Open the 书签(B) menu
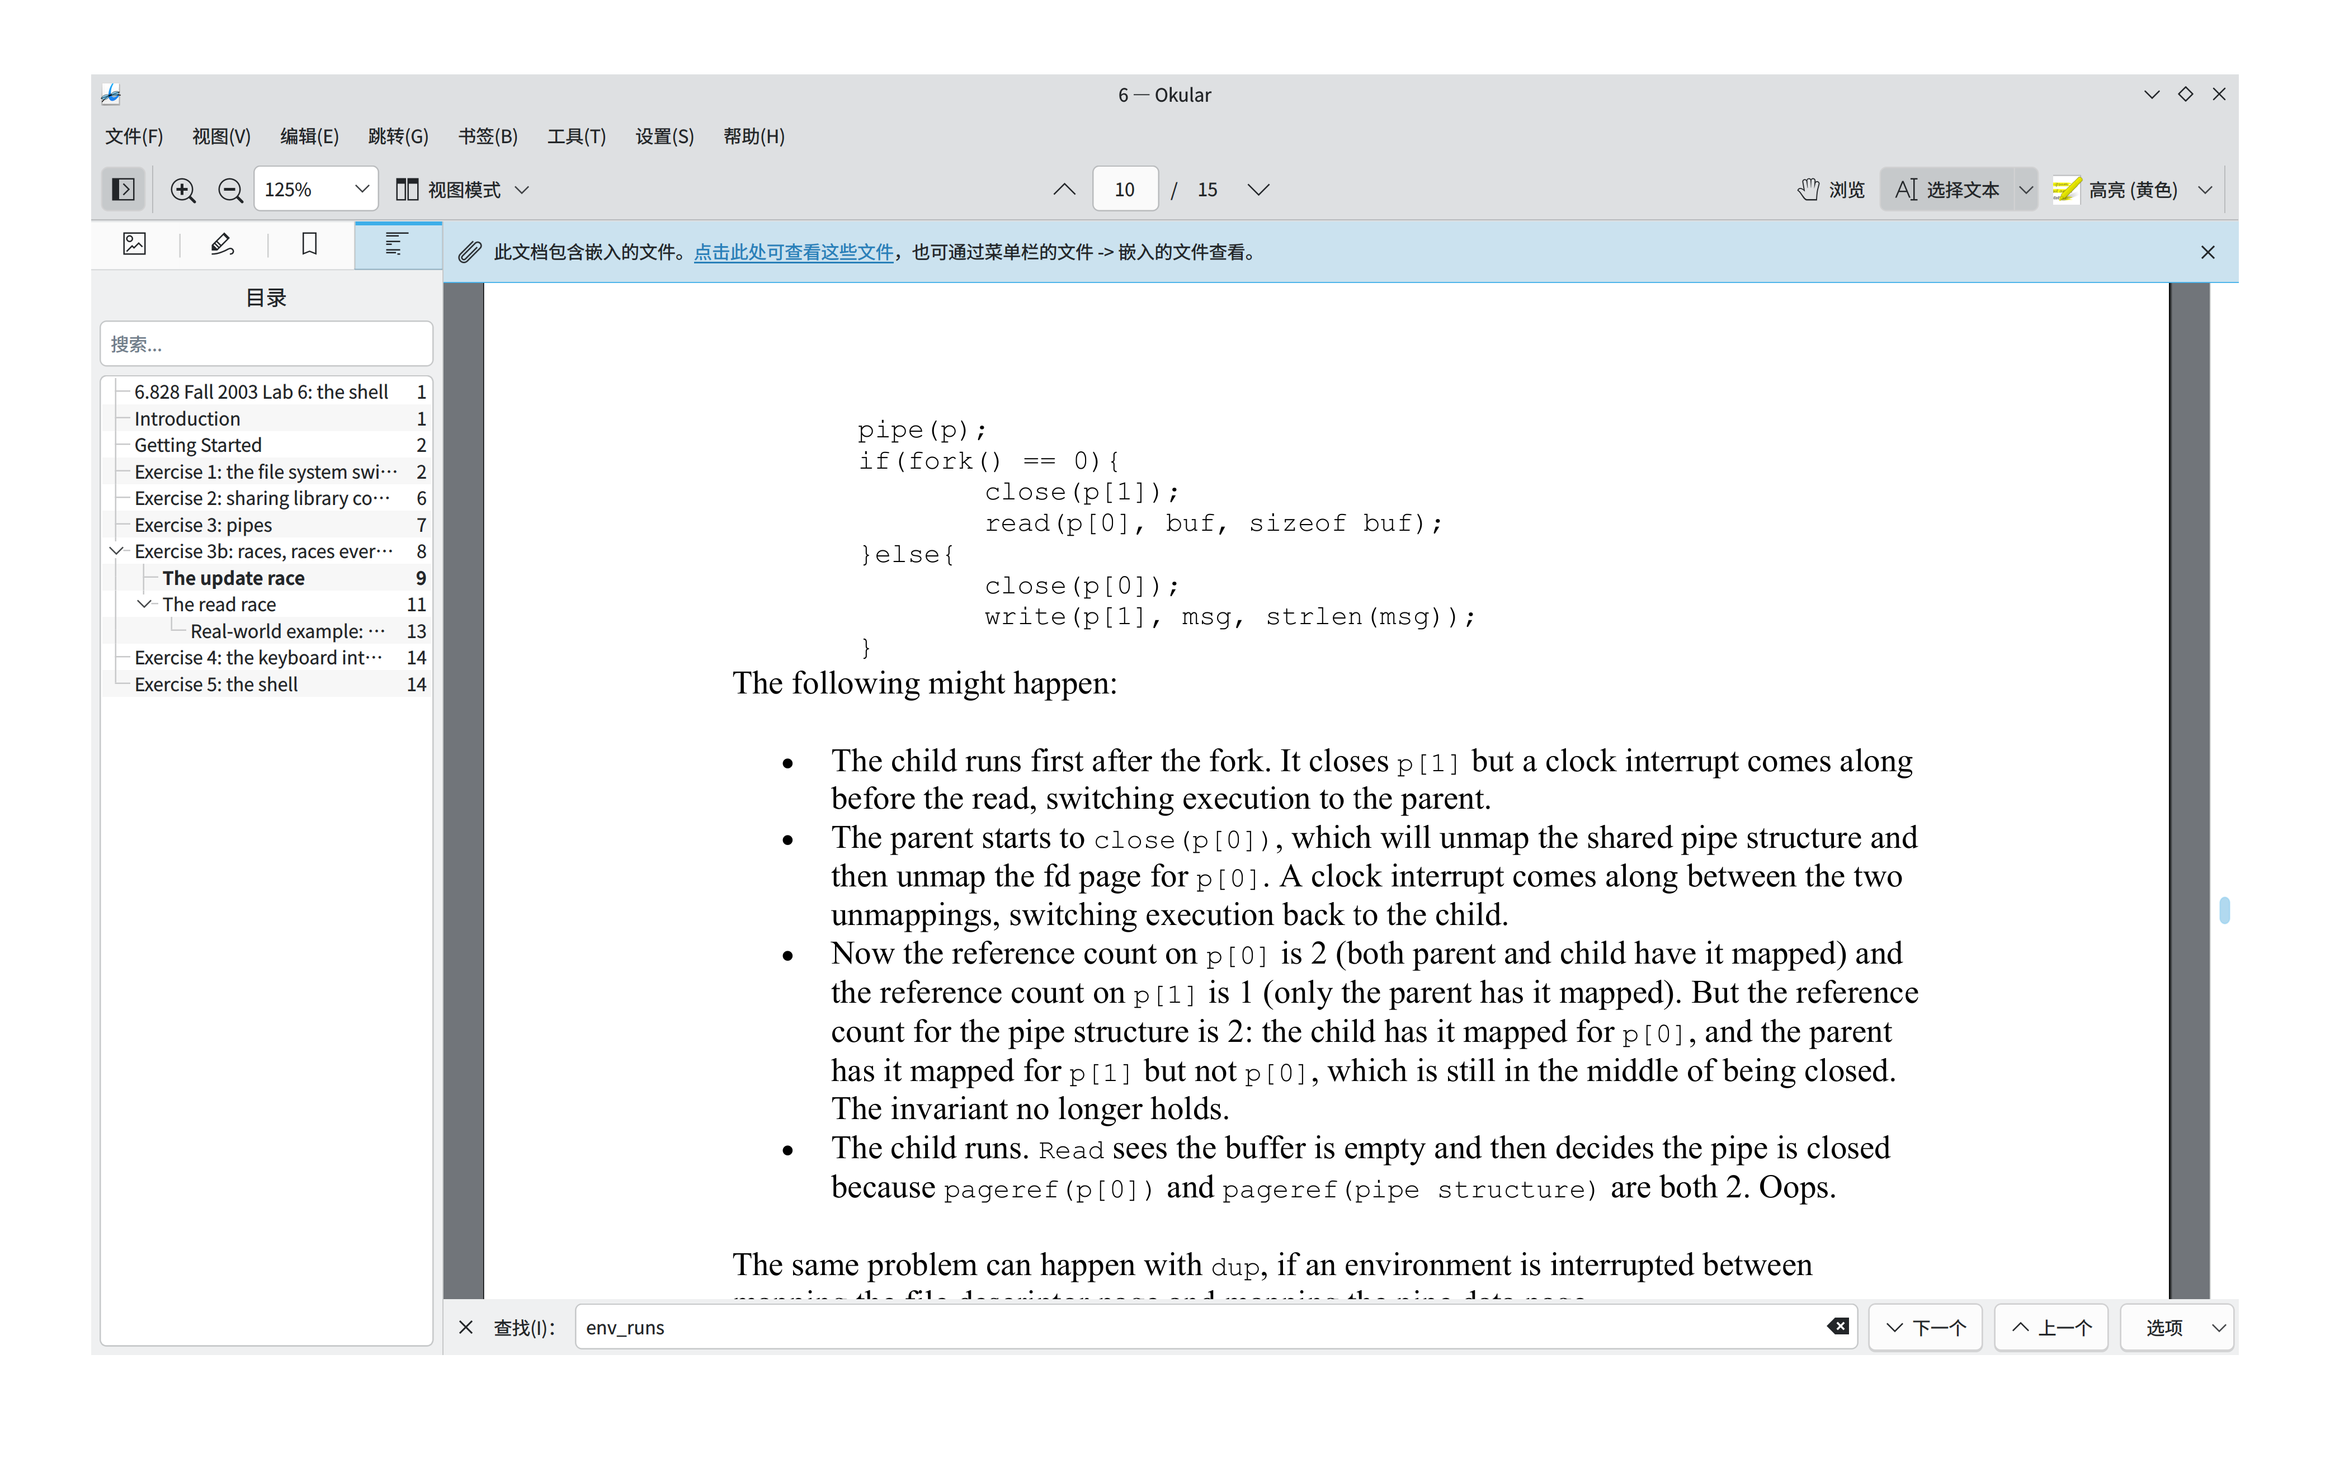 point(488,136)
